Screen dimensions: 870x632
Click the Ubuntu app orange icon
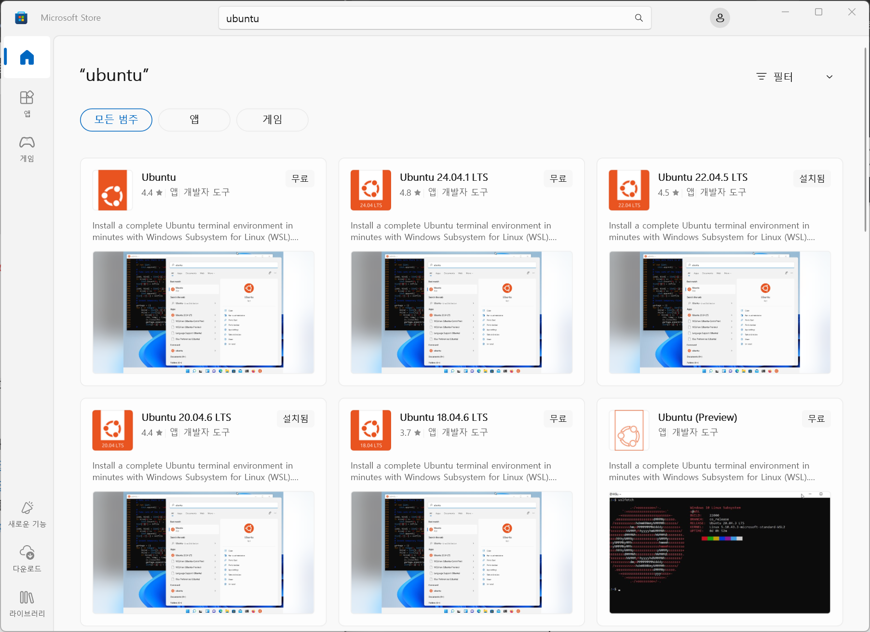click(113, 190)
